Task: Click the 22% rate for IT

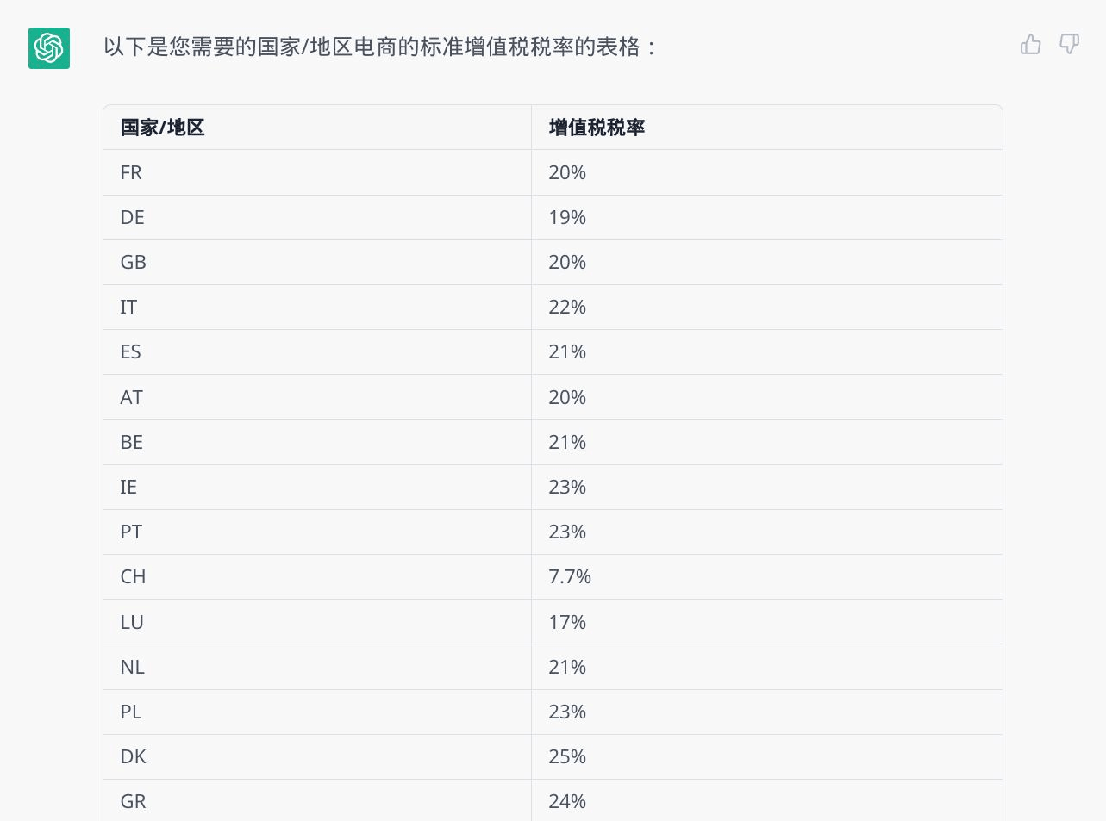Action: click(567, 307)
